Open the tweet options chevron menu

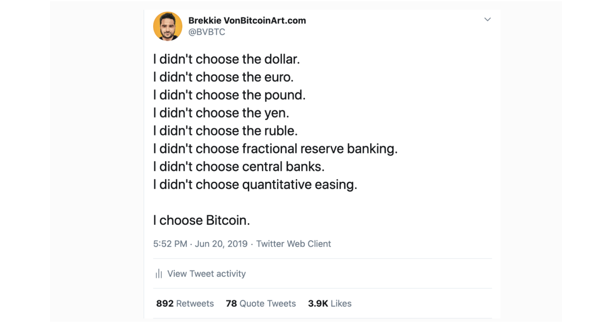(487, 20)
